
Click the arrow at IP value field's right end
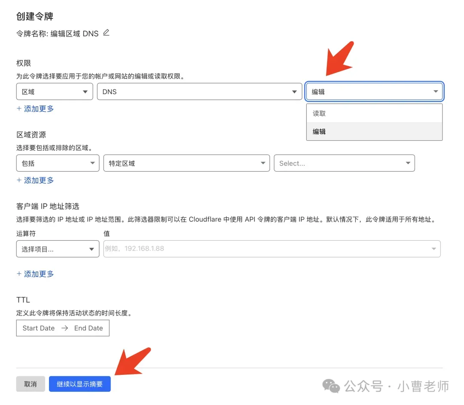(x=433, y=249)
